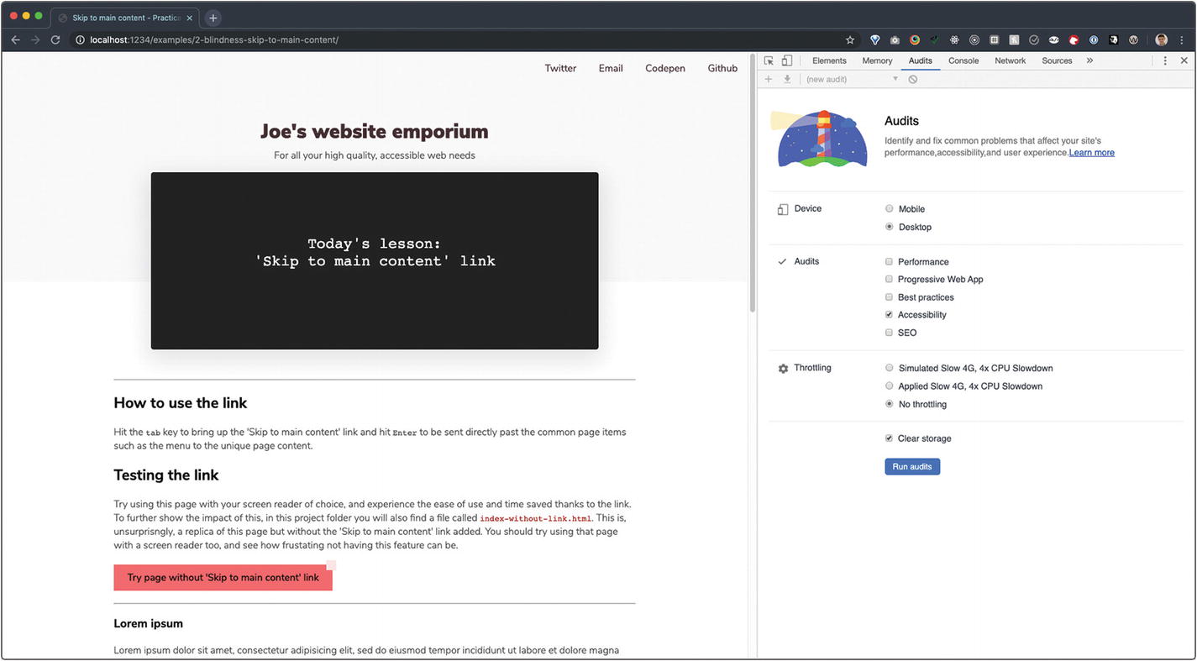Image resolution: width=1197 pixels, height=661 pixels.
Task: Open the grid squares extension icon
Action: (x=995, y=39)
